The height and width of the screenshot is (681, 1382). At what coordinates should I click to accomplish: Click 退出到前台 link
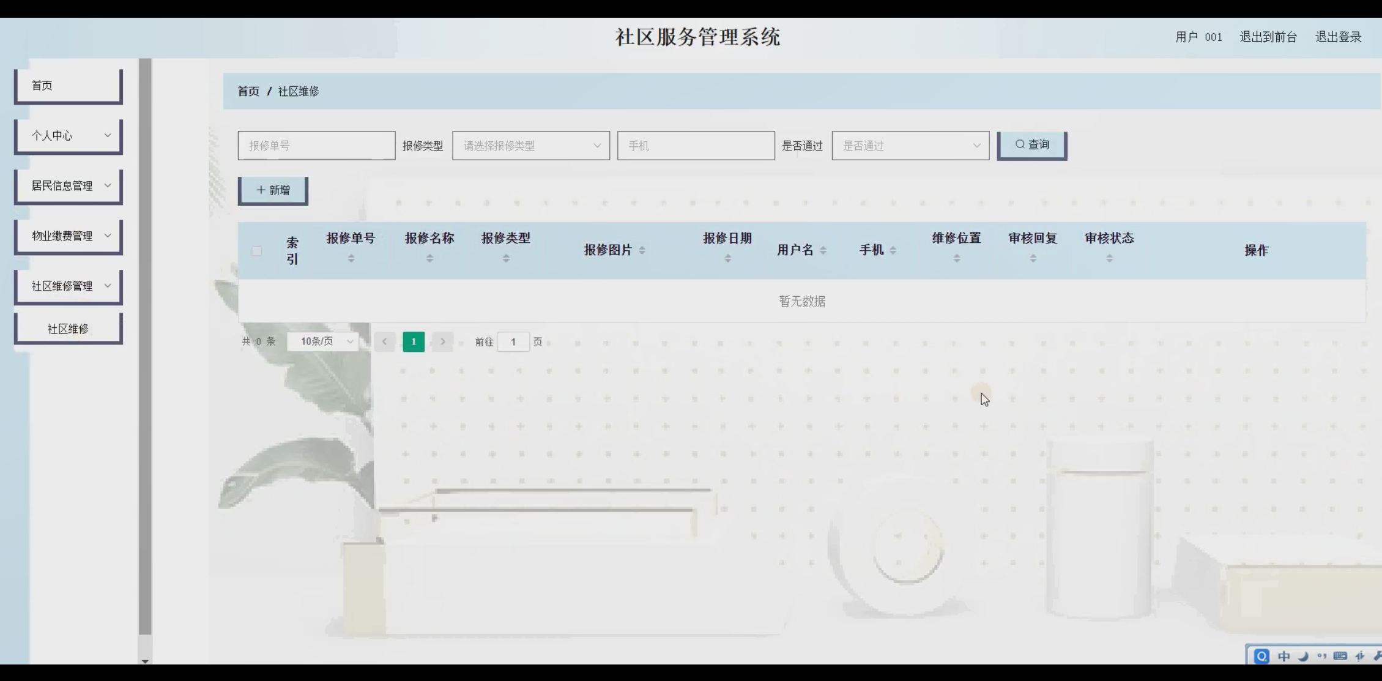click(1268, 37)
